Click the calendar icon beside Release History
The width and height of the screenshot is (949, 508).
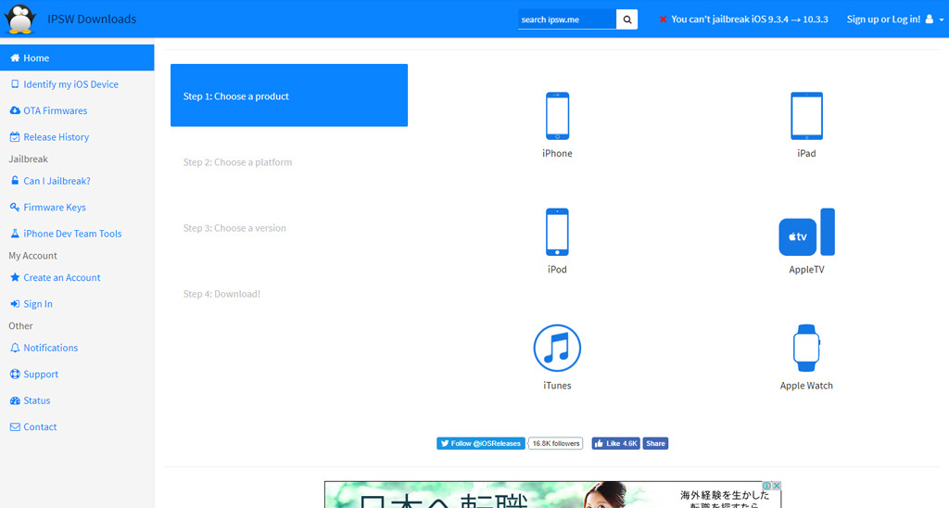tap(15, 137)
